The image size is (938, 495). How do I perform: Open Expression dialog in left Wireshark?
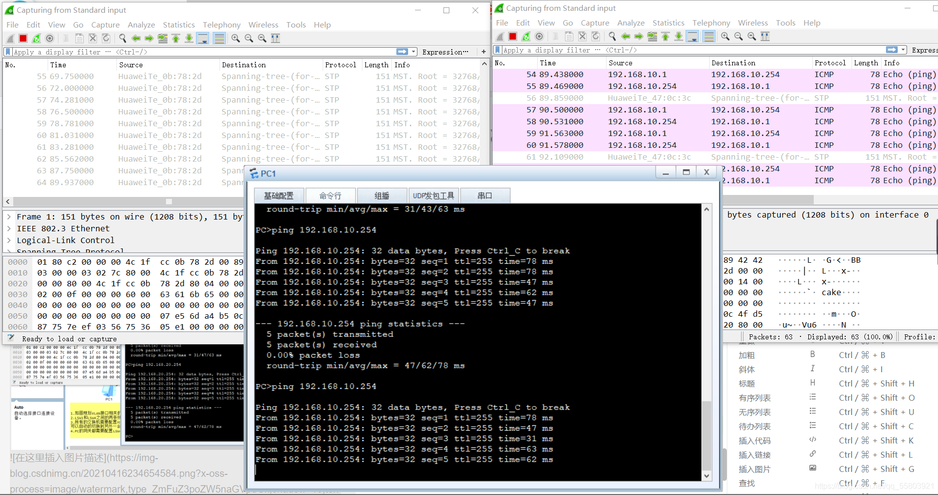pos(445,52)
